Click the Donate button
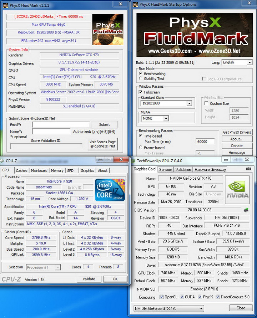 coord(237,145)
